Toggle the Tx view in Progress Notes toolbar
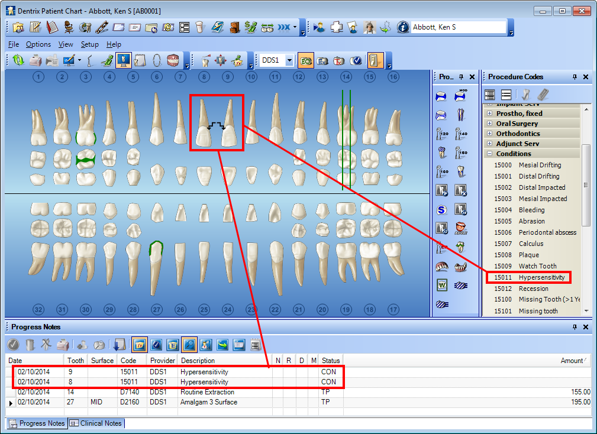The height and width of the screenshot is (434, 597). click(140, 345)
